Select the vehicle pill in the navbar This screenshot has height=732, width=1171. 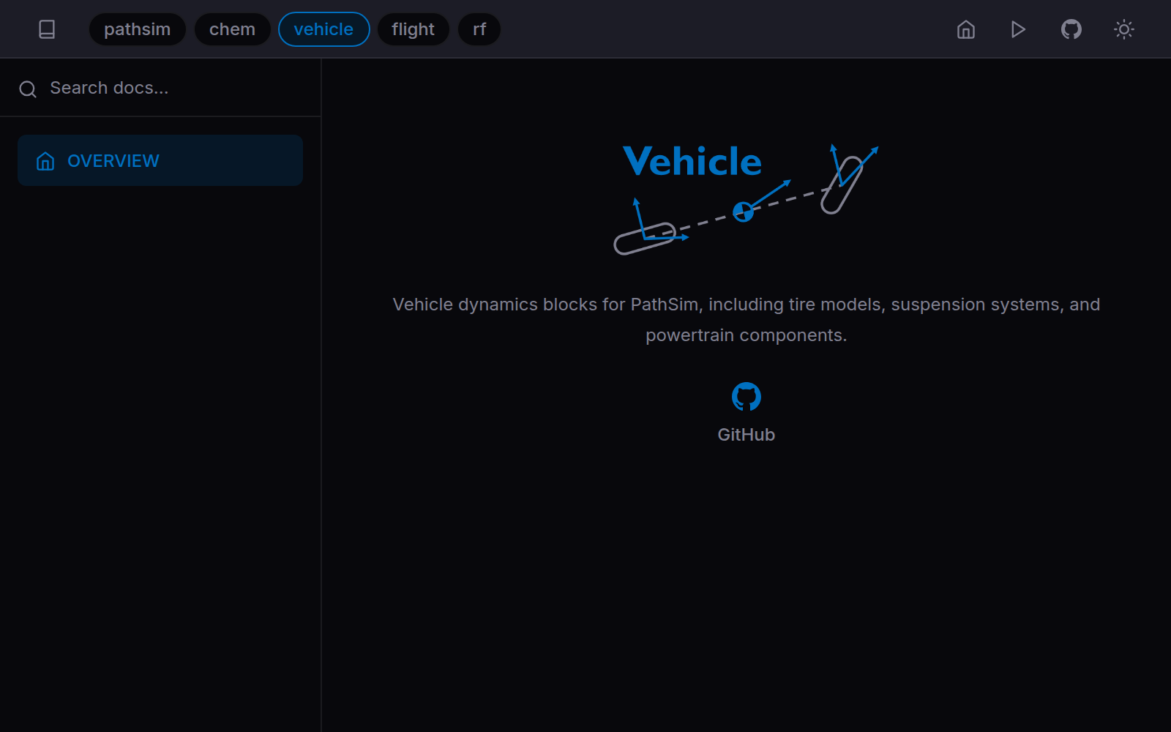(323, 29)
